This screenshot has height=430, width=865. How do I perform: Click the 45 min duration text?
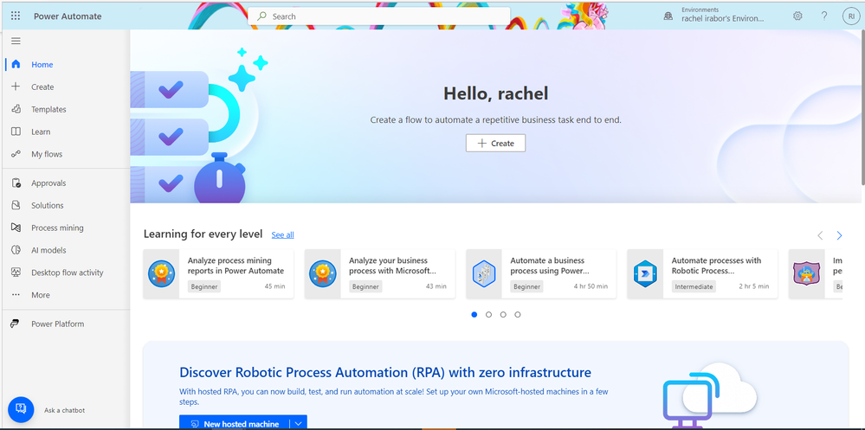click(275, 286)
